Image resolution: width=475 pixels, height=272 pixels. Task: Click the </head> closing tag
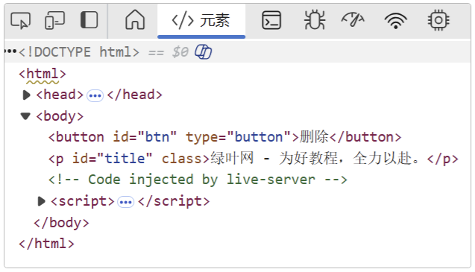[x=135, y=95]
